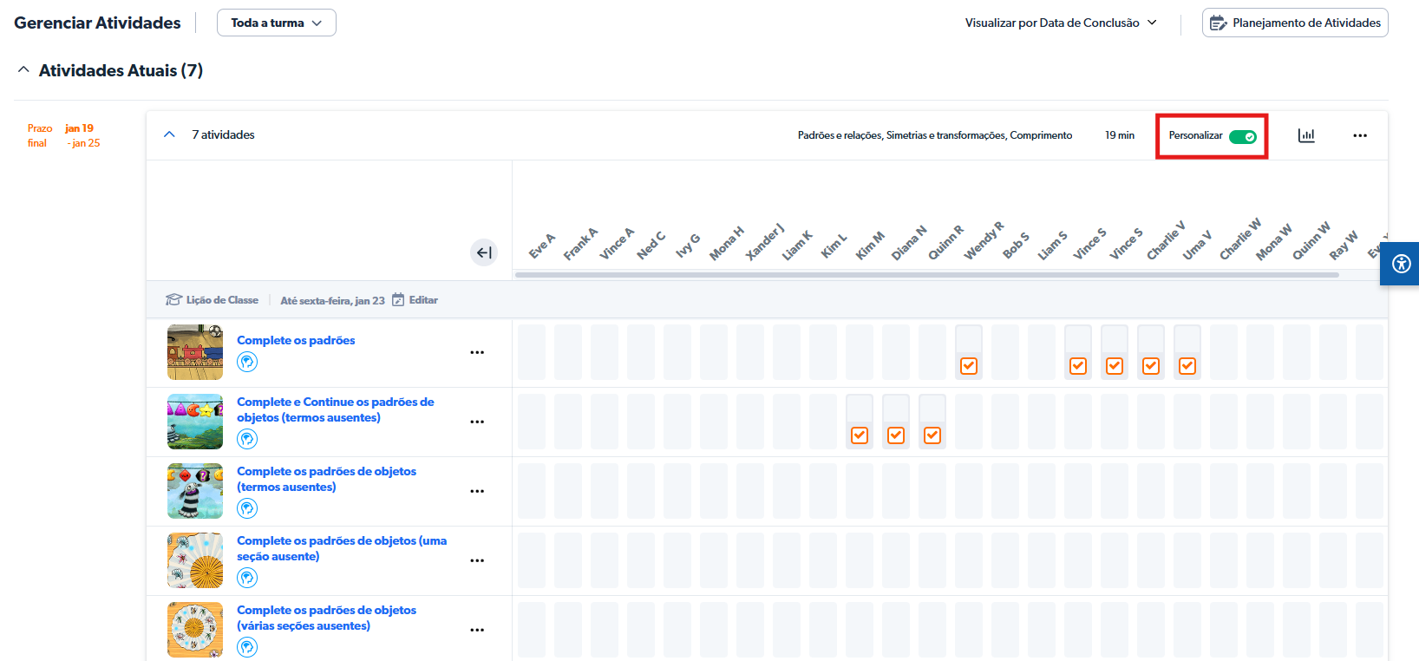
Task: Uncheck Wendy R's Complete os padrões checkbox
Action: click(969, 366)
